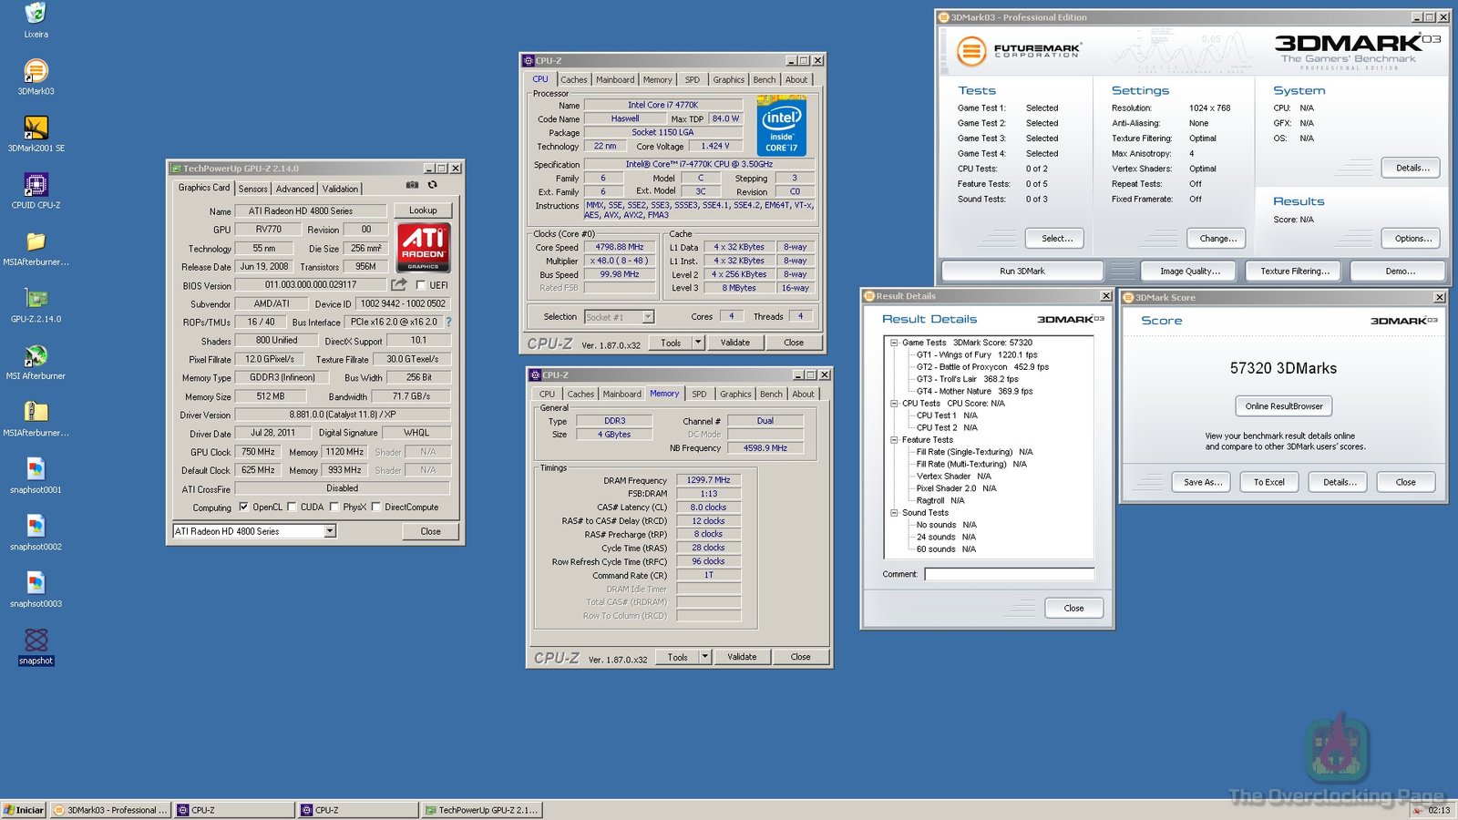Click the refresh icon in GPU-Z titlebar area
Screen dimensions: 1458x820
[x=433, y=186]
